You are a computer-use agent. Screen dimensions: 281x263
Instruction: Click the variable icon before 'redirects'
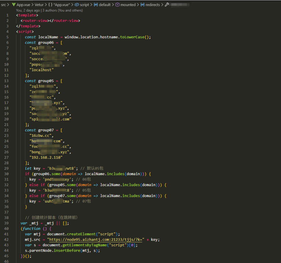tap(143, 5)
